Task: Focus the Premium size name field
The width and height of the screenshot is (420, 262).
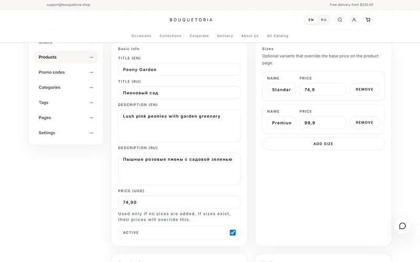Action: click(281, 123)
